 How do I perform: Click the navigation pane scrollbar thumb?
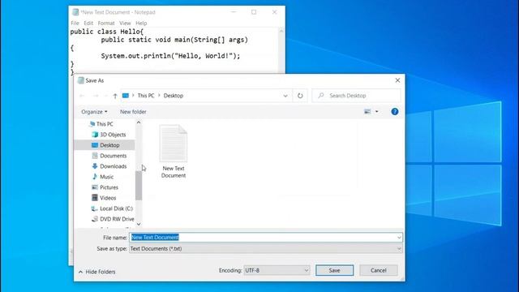coord(139,186)
